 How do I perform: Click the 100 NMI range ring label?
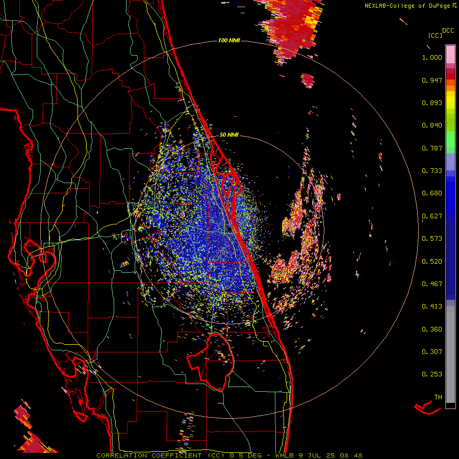(229, 40)
